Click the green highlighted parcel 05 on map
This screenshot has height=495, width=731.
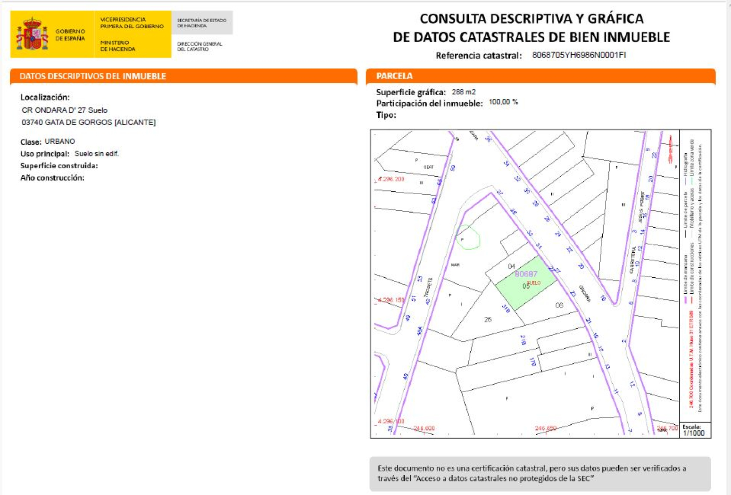coord(526,283)
